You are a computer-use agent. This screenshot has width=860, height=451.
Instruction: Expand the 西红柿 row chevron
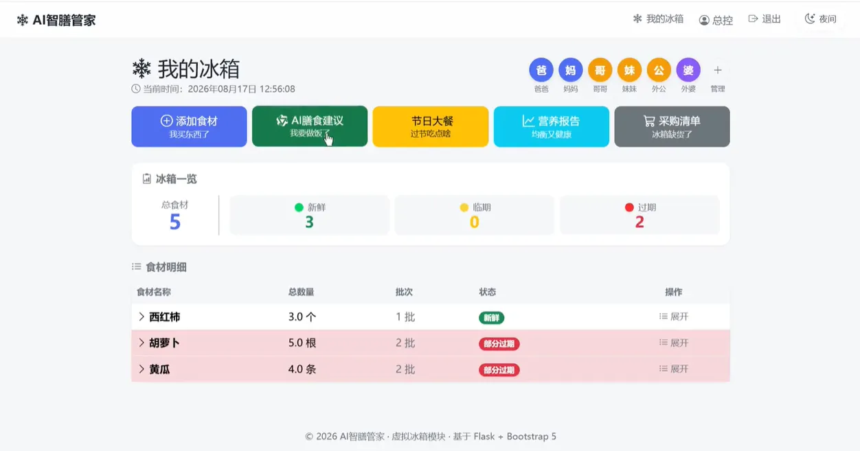pyautogui.click(x=142, y=316)
